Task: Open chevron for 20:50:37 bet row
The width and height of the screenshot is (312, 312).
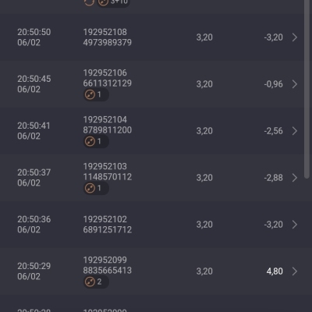Action: [295, 178]
